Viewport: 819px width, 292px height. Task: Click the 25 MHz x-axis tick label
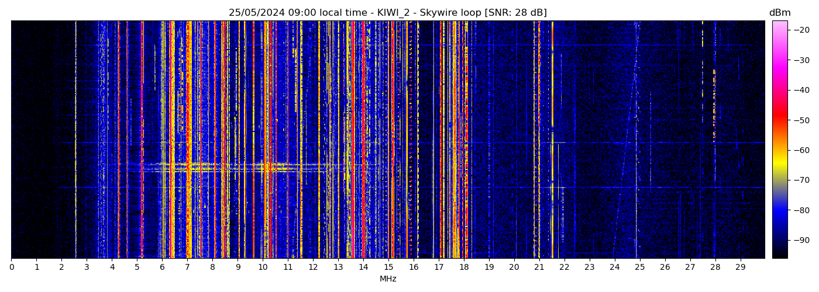(639, 267)
